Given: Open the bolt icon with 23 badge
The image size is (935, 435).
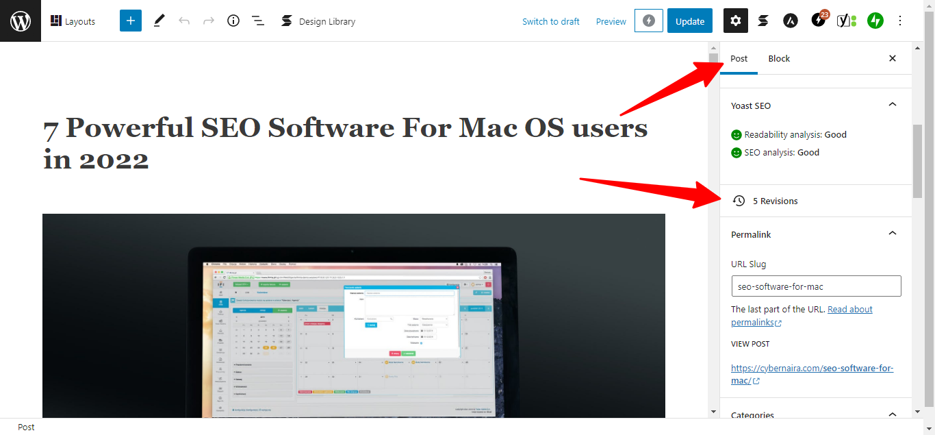Looking at the screenshot, I should pyautogui.click(x=819, y=20).
